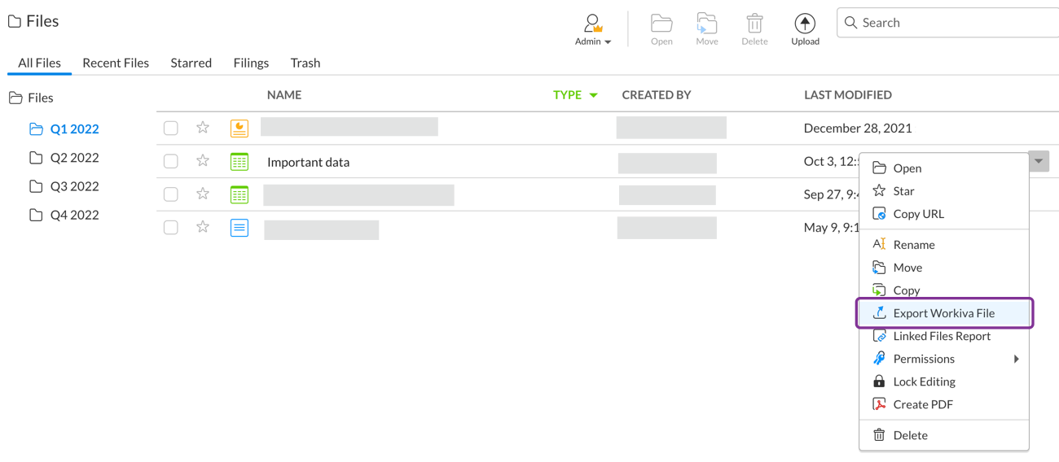
Task: Star the Important data file
Action: point(203,161)
